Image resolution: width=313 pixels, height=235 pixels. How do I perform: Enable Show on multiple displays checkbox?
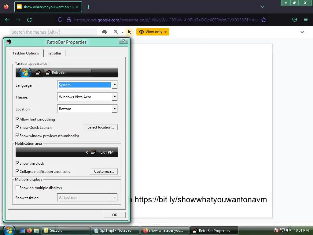17,188
